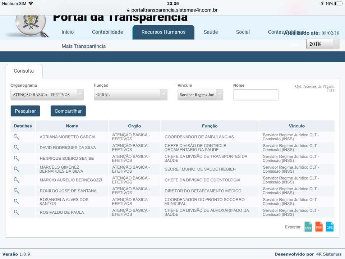345x259 pixels.
Task: Click the Versão 1.0.9 footer text
Action: [x=16, y=254]
